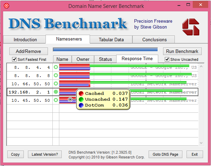Select the Owner sub-tab
Viewport: 211px width, 166px height.
[x=83, y=59]
